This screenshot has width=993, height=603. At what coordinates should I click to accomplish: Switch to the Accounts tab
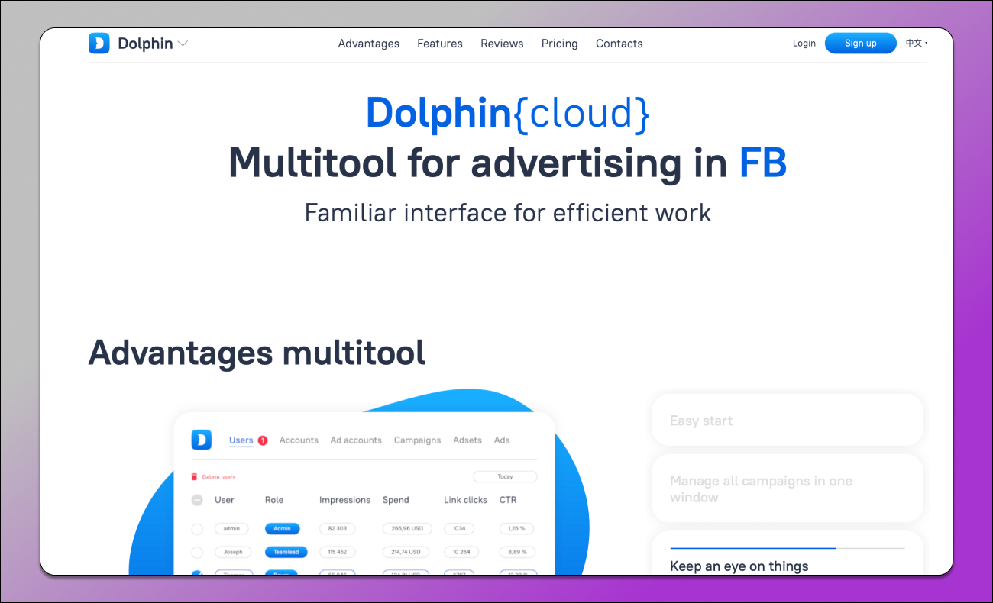(x=299, y=440)
